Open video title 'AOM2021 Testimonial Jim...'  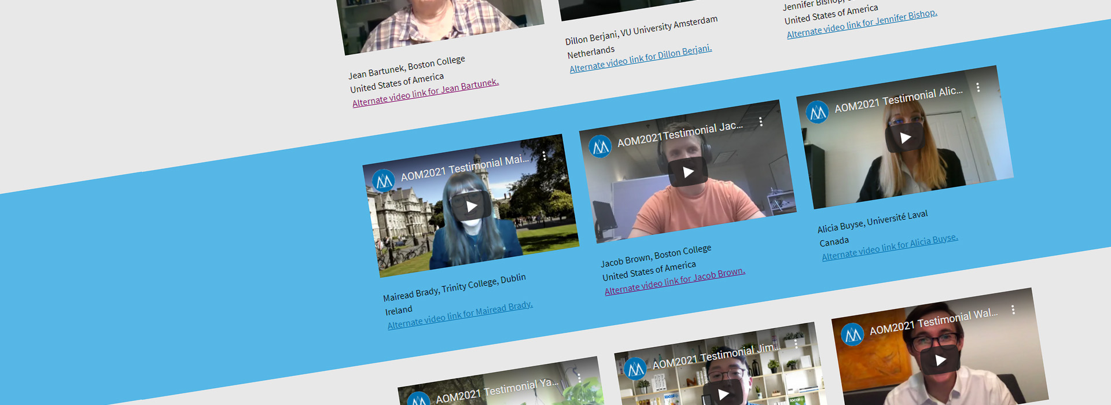tap(717, 356)
